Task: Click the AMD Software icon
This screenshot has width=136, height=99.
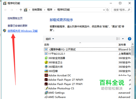Action: (46, 97)
